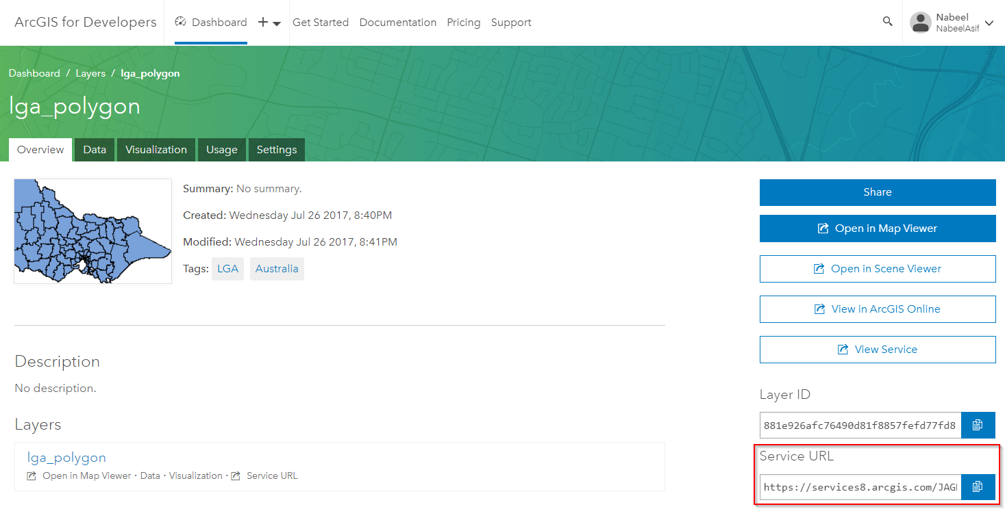Select the Overview tab
Screen dimensions: 1005x509
(40, 150)
